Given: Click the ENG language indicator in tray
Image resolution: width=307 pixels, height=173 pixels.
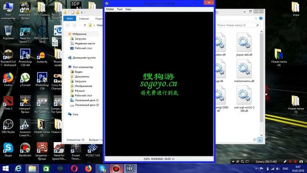Looking at the screenshot, I should point(285,169).
